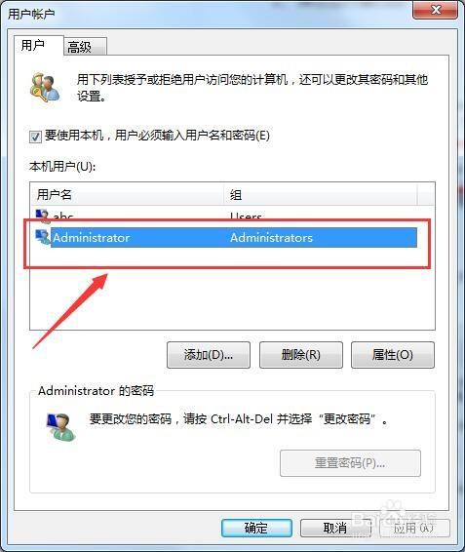The image size is (465, 552).
Task: Click the 添加(D)... button
Action: click(x=209, y=355)
